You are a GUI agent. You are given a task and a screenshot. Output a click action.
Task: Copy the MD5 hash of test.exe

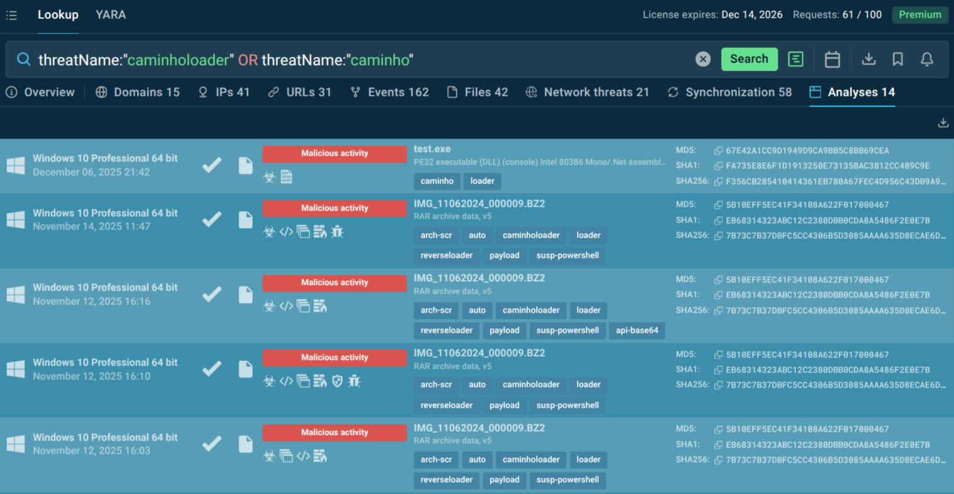point(719,151)
